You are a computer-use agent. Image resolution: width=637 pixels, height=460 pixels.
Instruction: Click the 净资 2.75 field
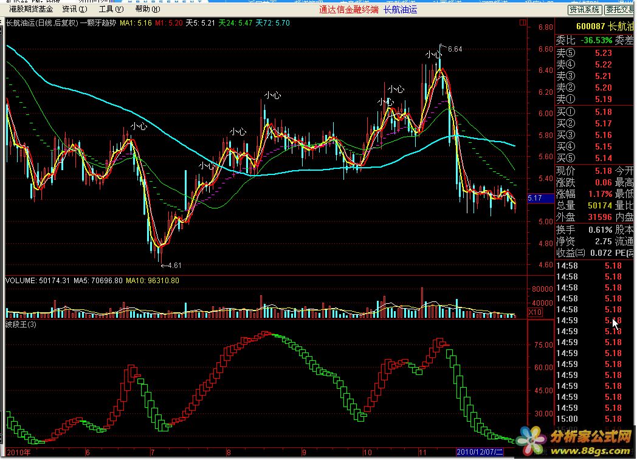tap(584, 242)
